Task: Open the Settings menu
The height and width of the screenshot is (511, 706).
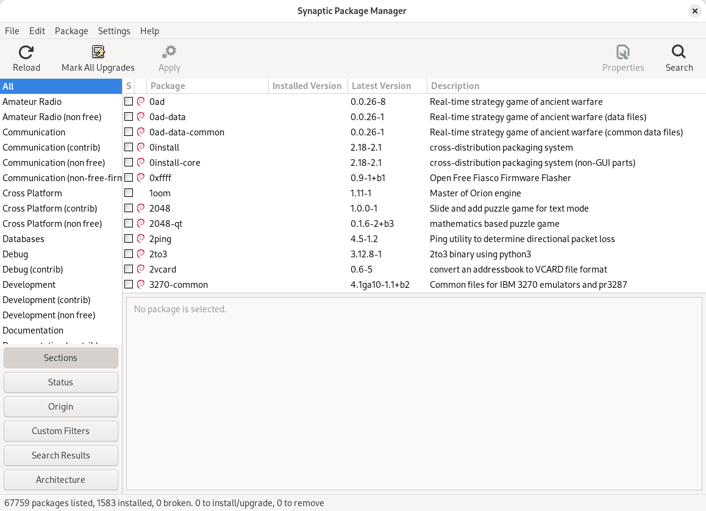Action: (x=114, y=30)
